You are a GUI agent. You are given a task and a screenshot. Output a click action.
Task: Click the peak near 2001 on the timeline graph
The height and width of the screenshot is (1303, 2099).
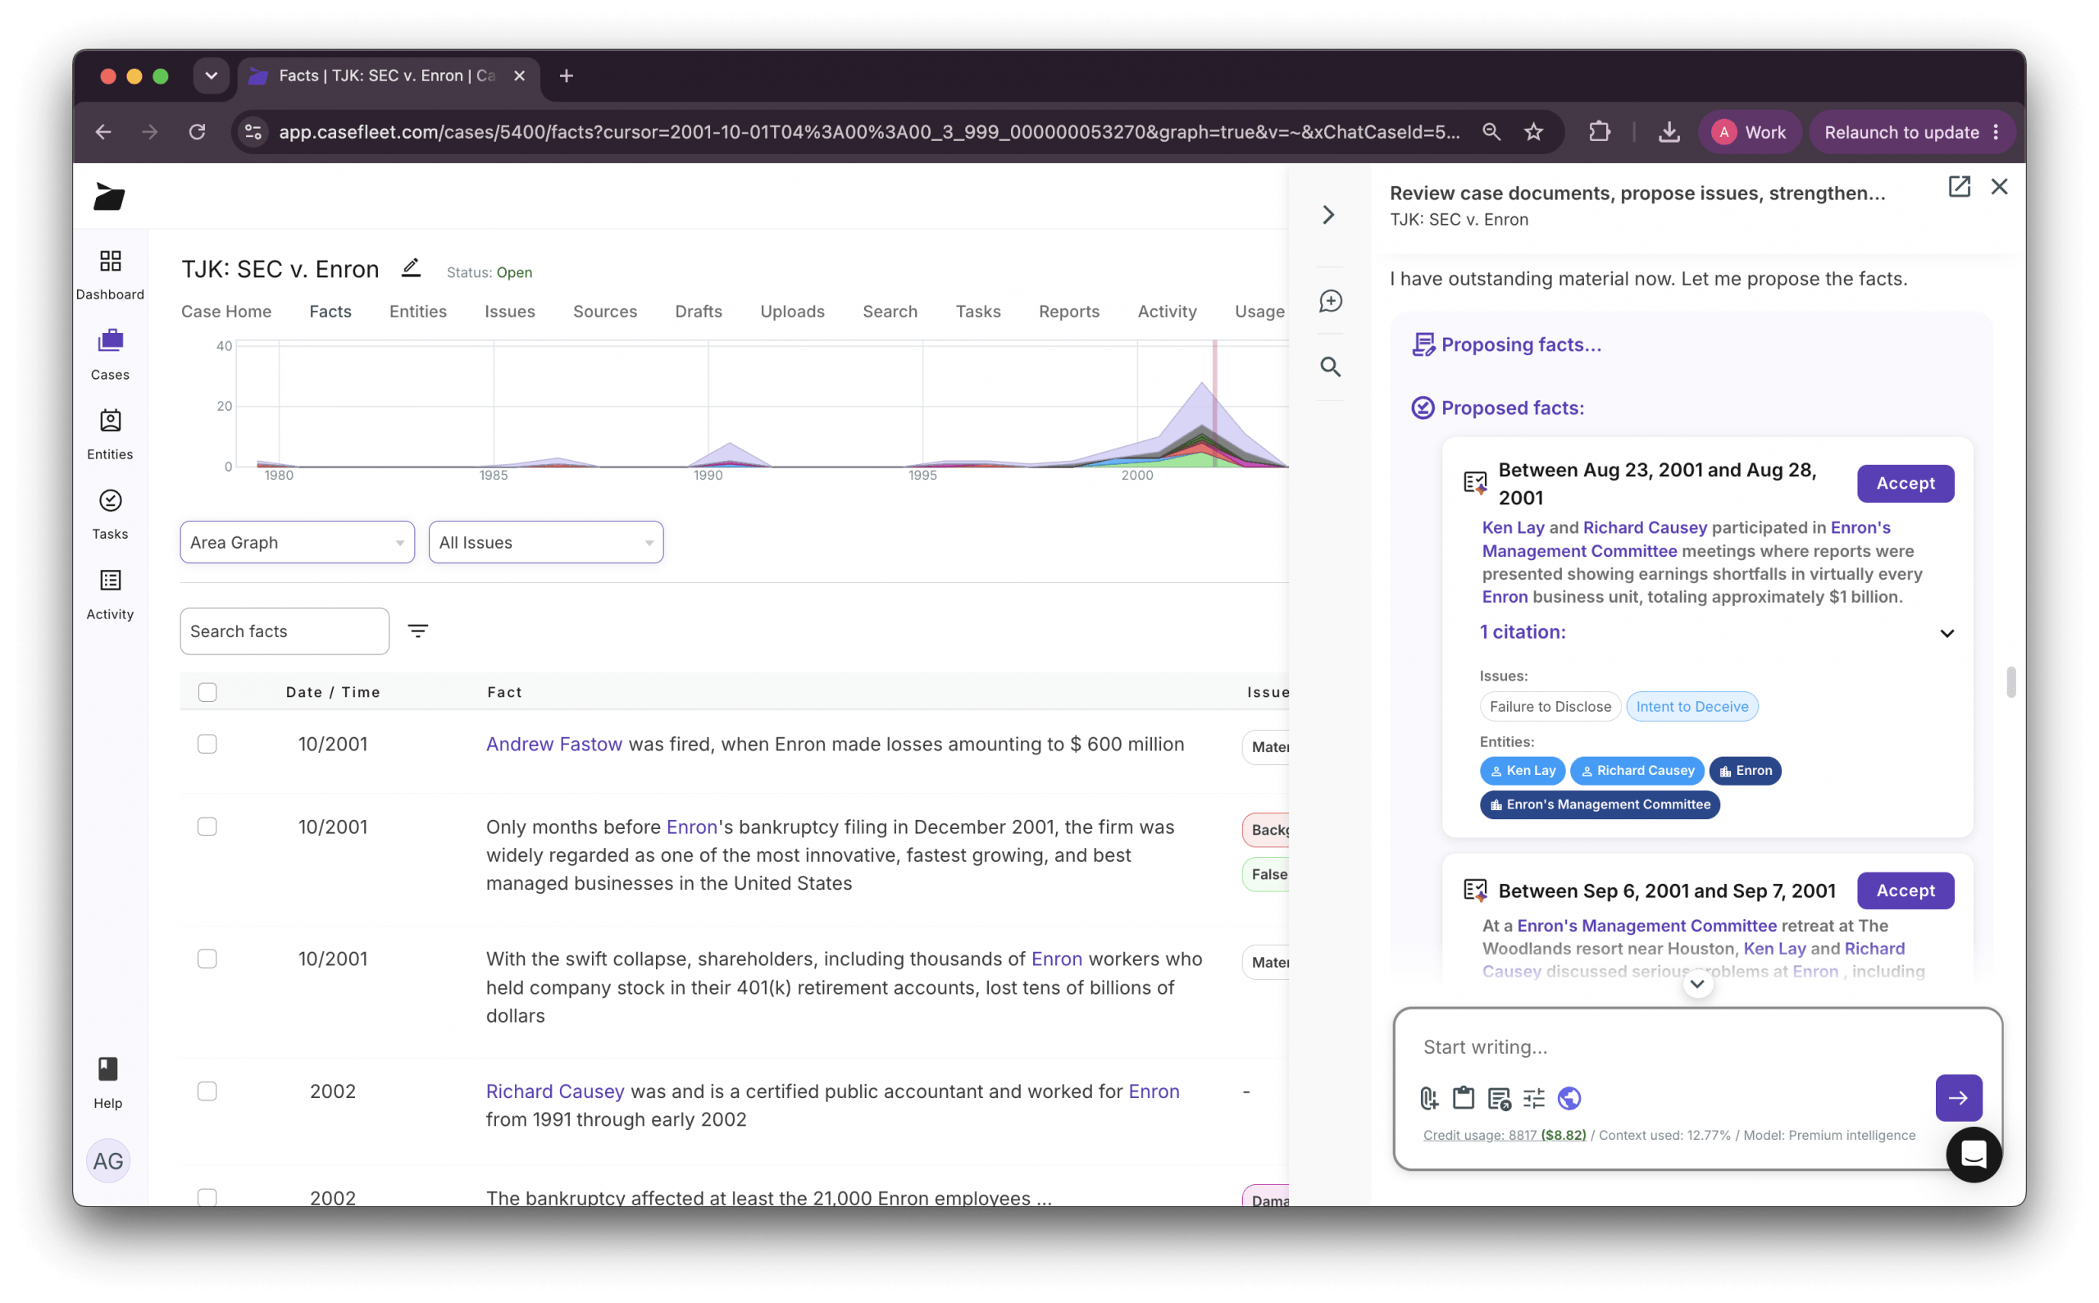tap(1201, 385)
